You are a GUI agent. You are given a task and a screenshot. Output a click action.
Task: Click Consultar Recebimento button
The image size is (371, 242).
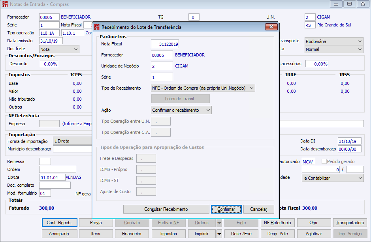(166, 209)
